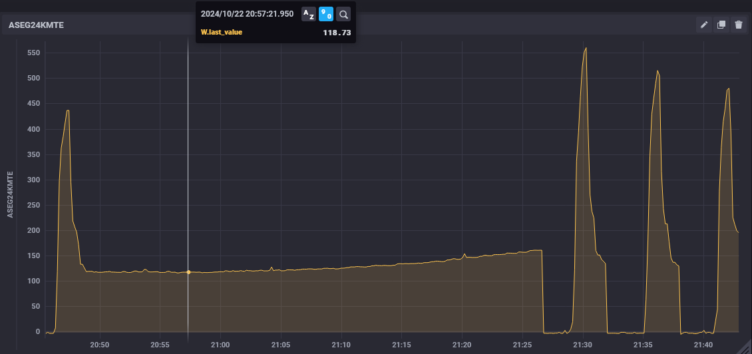Click the first spike's peak before 20:50
The width and height of the screenshot is (752, 354).
pyautogui.click(x=67, y=110)
